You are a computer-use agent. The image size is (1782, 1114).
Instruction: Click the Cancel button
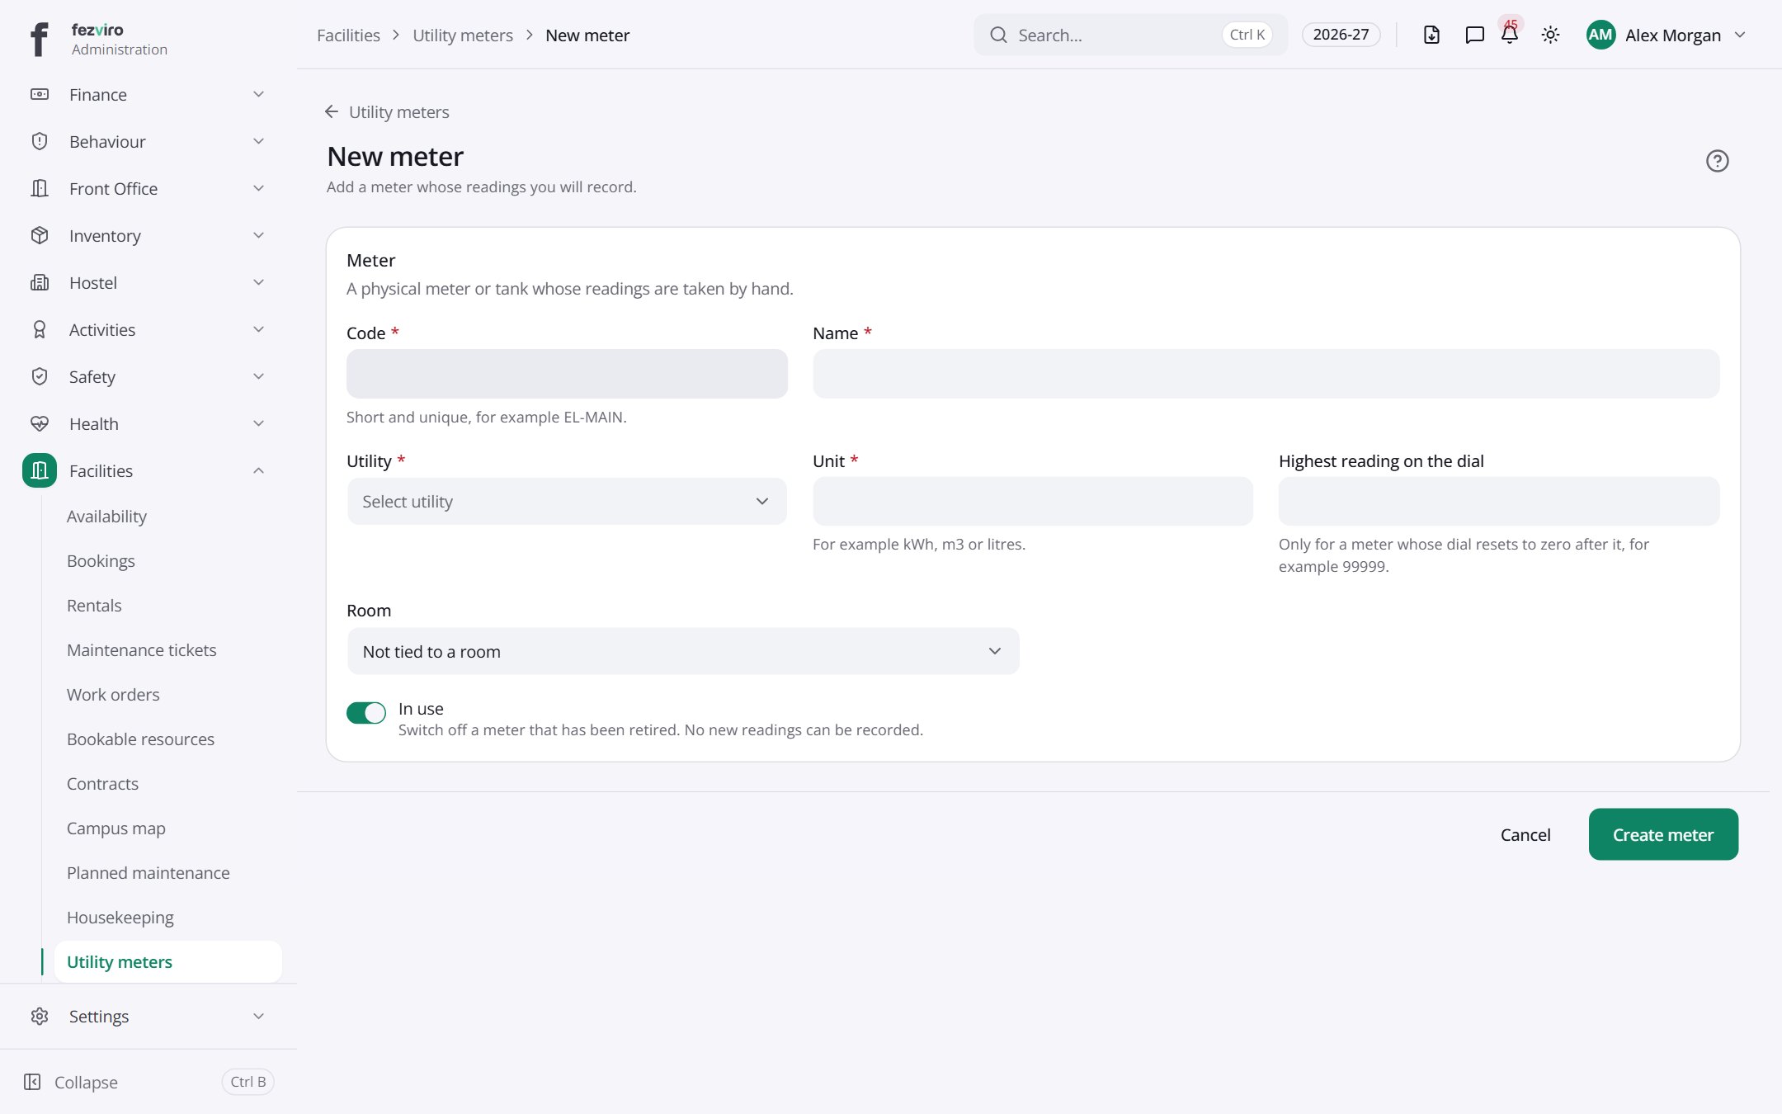(x=1525, y=834)
